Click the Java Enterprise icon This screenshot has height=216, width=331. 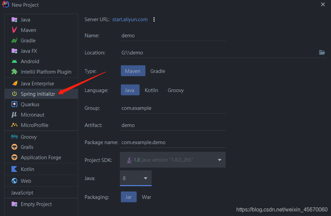(x=14, y=83)
